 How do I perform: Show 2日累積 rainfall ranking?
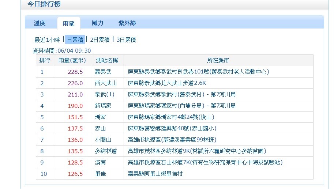point(100,40)
